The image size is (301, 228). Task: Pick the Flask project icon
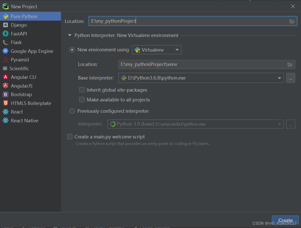click(5, 42)
